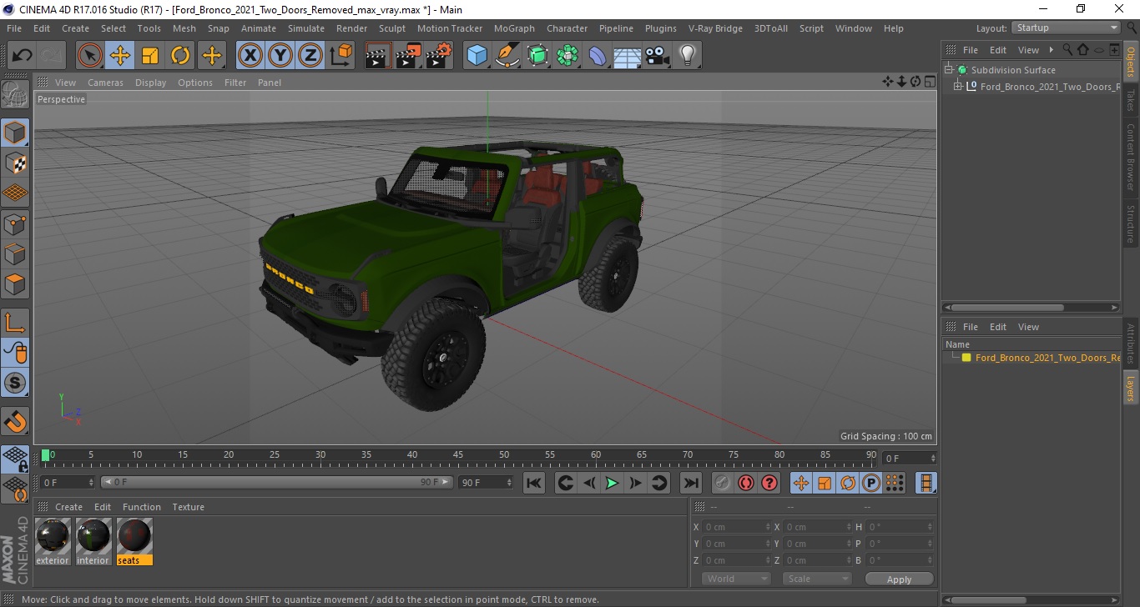Click the Record Active Objects button
1140x607 pixels.
click(722, 483)
